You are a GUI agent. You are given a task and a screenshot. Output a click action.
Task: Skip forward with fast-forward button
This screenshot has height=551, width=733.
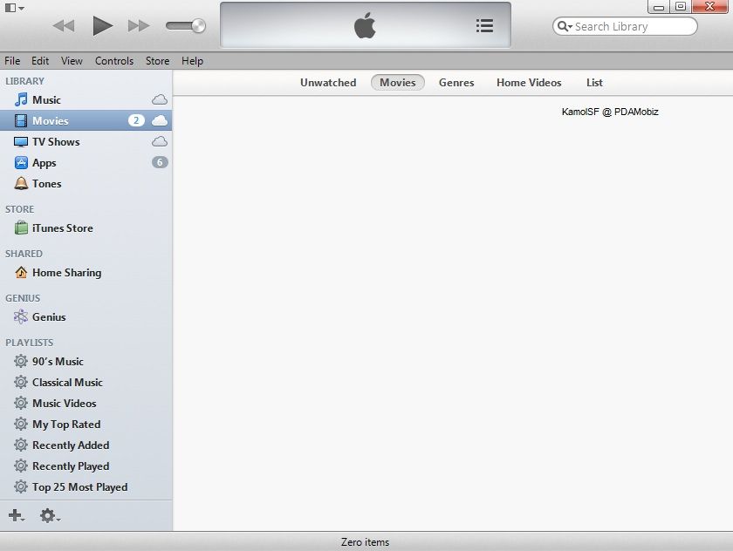point(139,25)
